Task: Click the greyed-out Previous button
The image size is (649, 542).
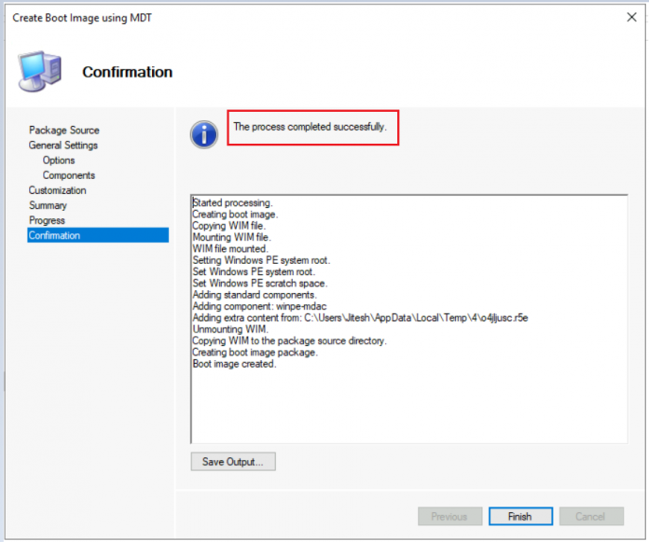Action: pyautogui.click(x=449, y=517)
